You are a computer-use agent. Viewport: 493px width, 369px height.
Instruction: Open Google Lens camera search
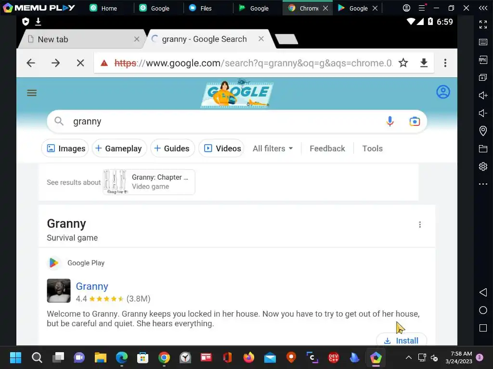(x=415, y=122)
